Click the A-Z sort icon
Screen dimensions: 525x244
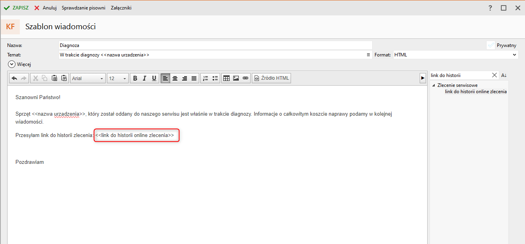point(504,75)
